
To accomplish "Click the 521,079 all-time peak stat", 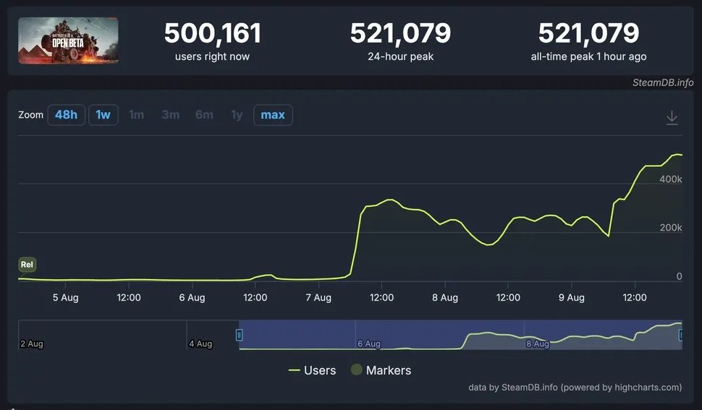I will [588, 33].
